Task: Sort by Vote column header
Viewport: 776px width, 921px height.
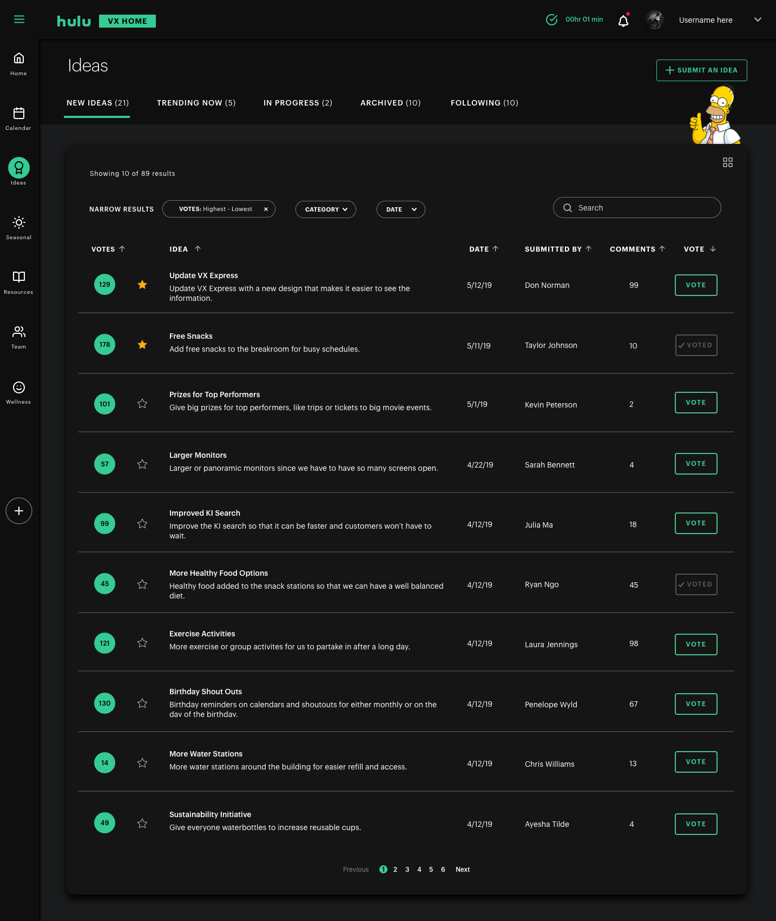Action: point(700,249)
